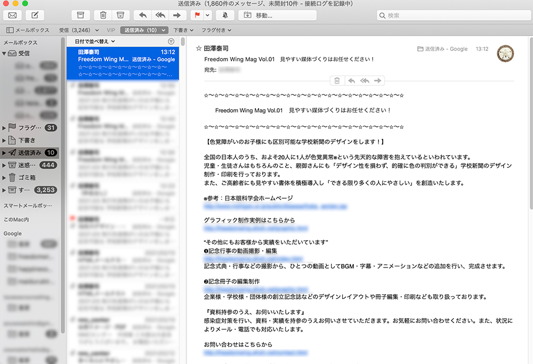Viewport: 533px width, 364px height.
Task: Open グラフィック制作実例 link
Action: (x=256, y=228)
